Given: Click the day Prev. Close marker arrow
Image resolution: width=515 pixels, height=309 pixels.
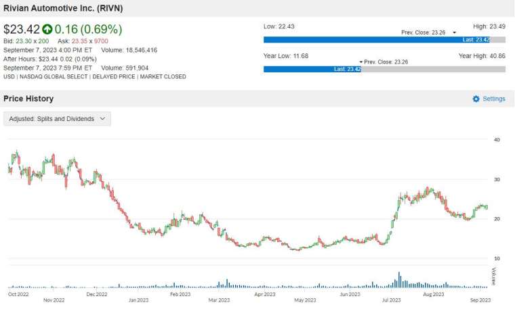Looking at the screenshot, I should pyautogui.click(x=455, y=32).
